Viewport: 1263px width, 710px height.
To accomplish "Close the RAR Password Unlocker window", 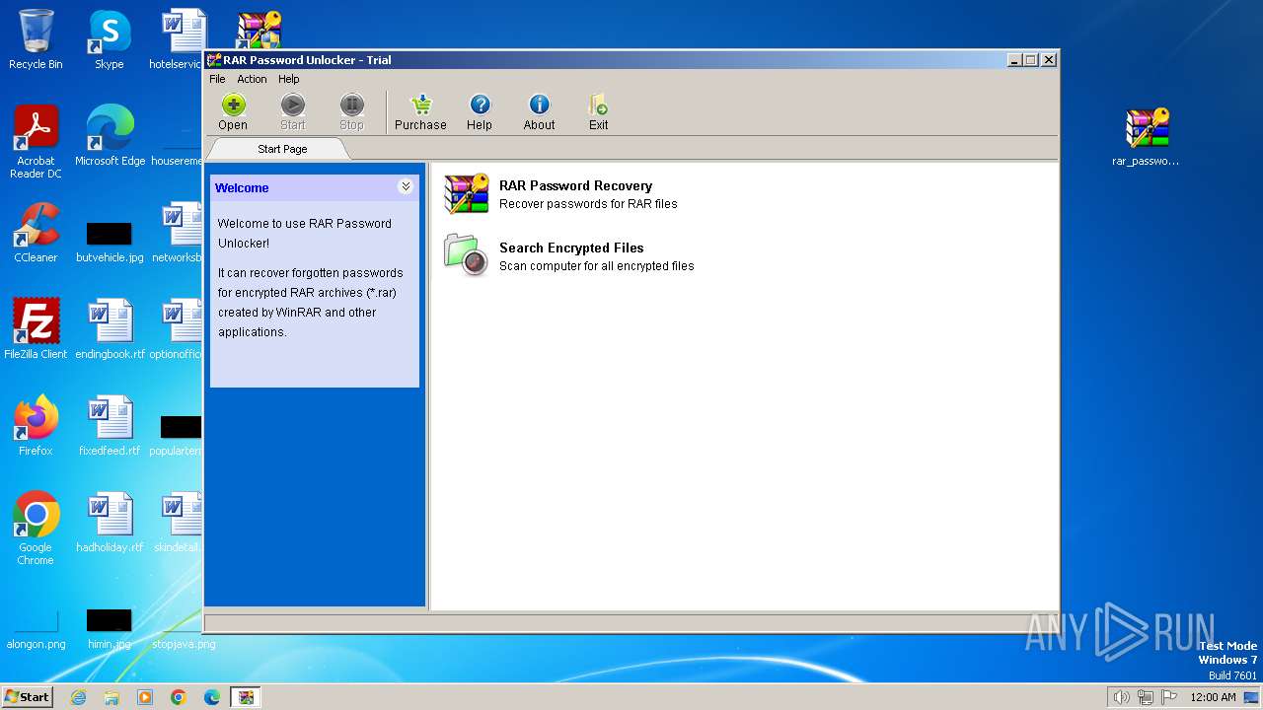I will [x=1049, y=60].
